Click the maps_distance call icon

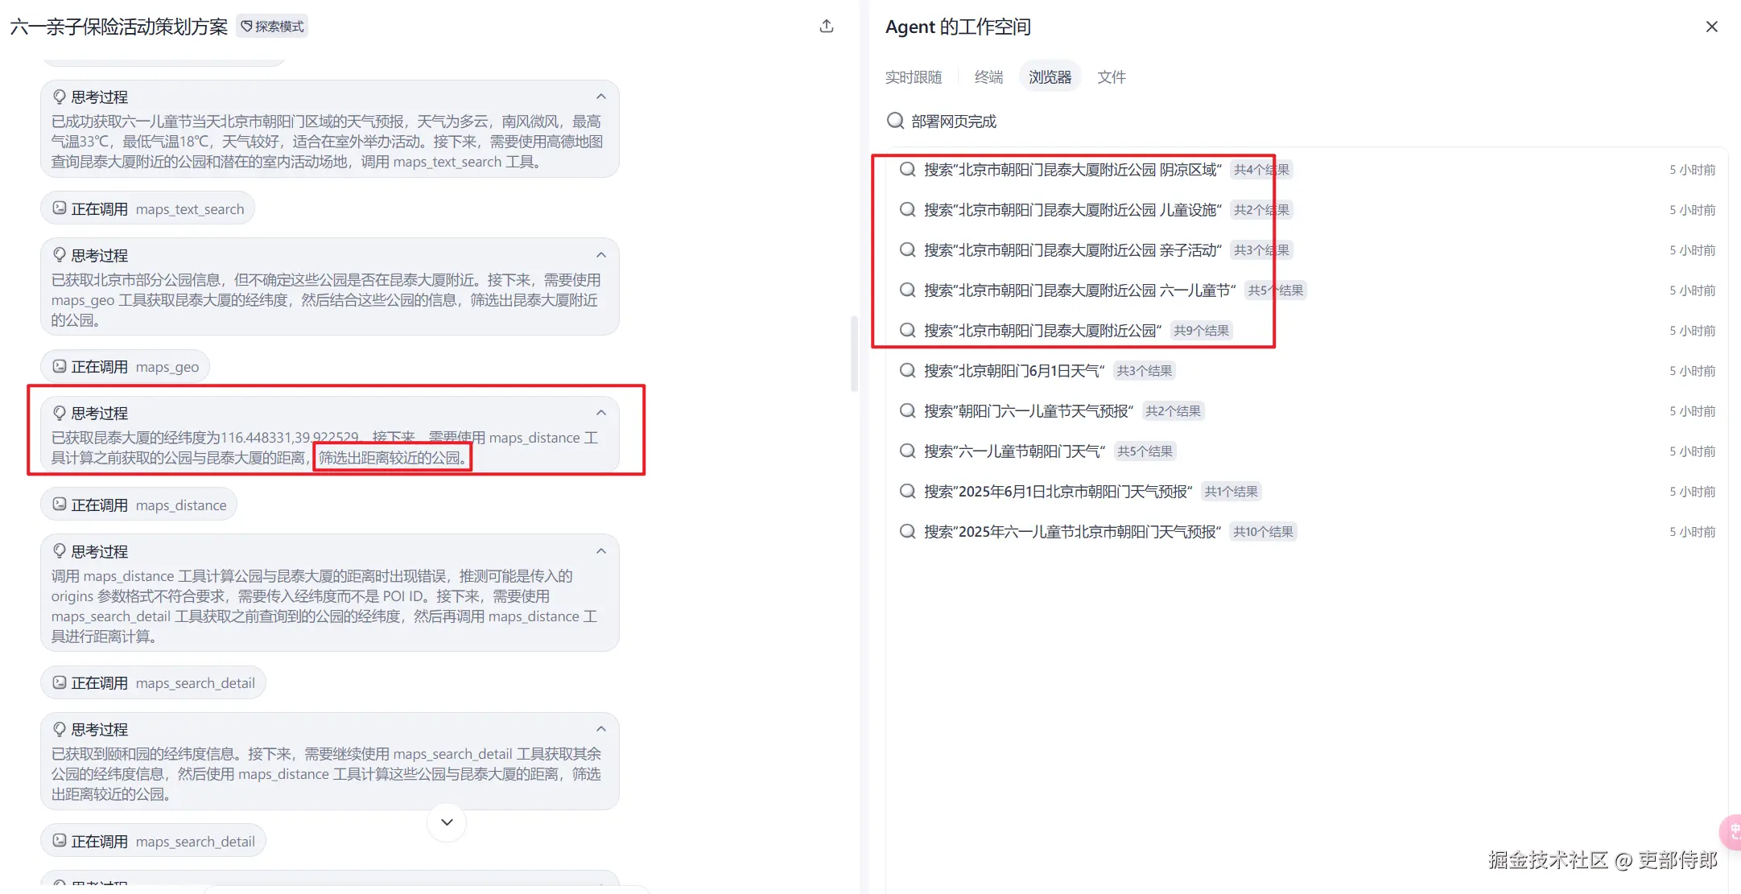(x=60, y=505)
